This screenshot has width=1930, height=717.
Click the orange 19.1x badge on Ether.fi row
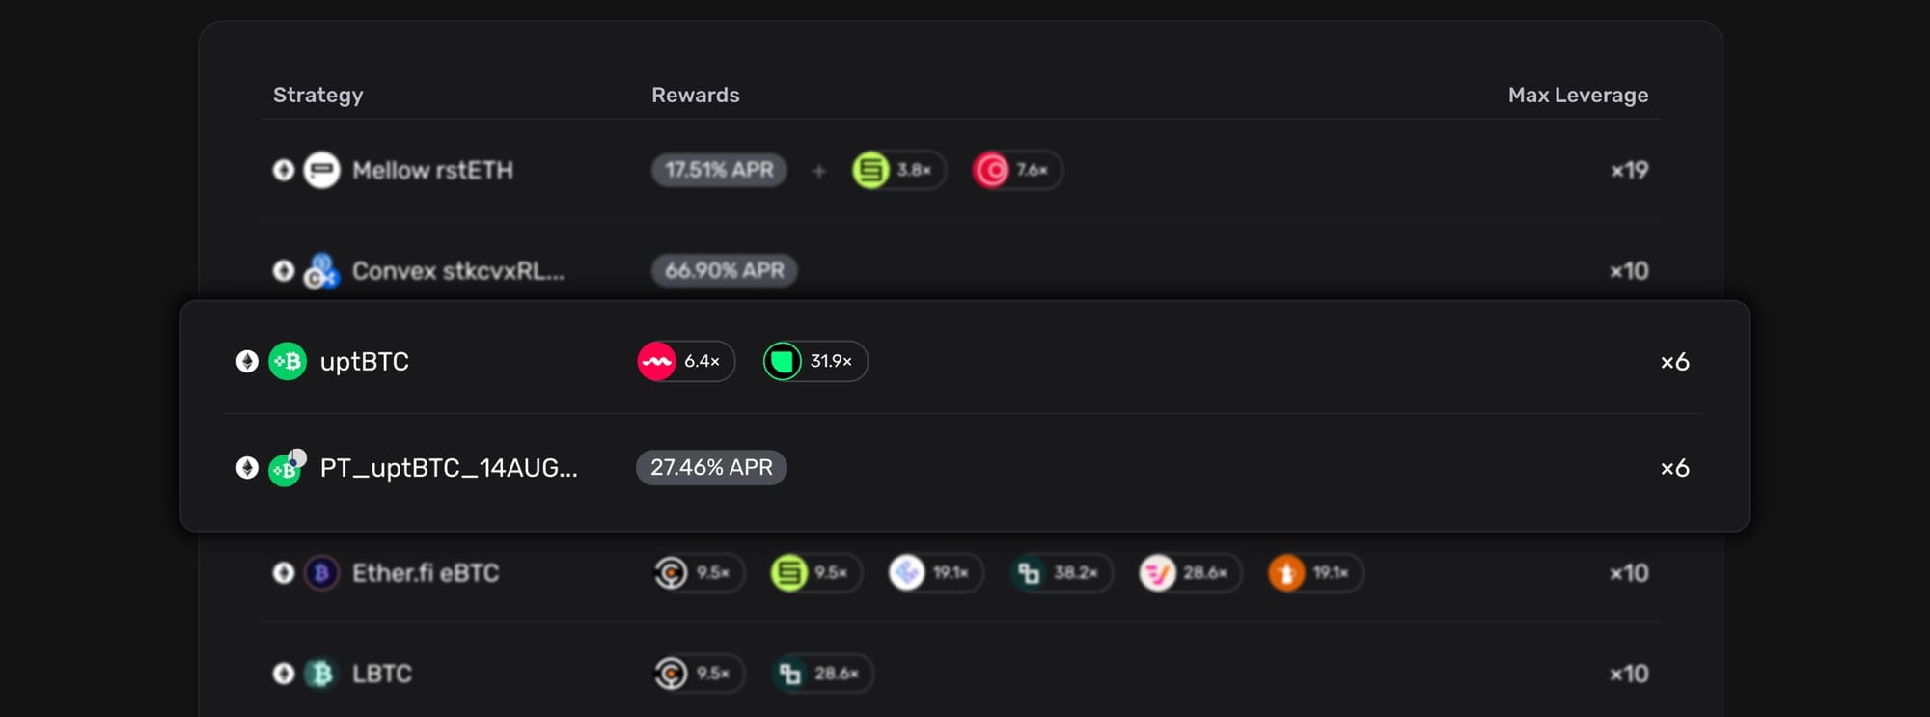[x=1313, y=573]
